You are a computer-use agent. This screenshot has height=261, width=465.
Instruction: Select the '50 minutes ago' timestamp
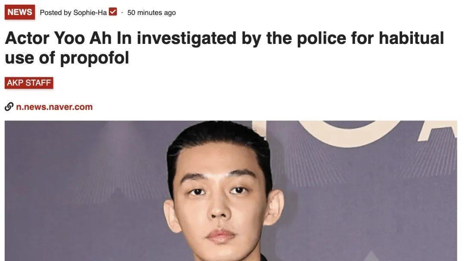tap(152, 12)
